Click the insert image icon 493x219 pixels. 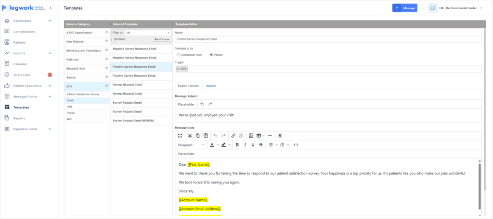(251, 136)
